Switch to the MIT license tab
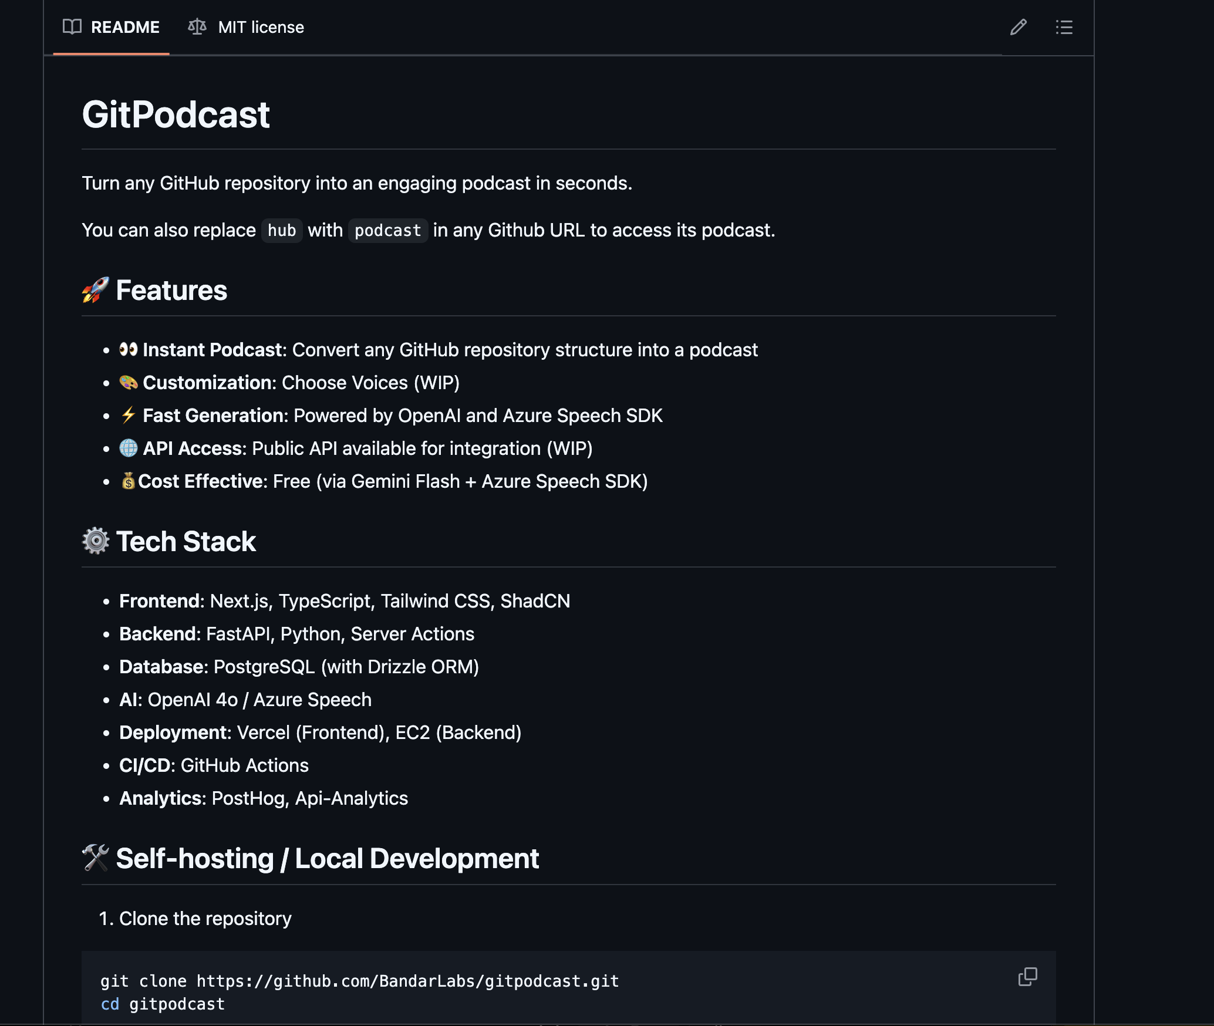Image resolution: width=1214 pixels, height=1026 pixels. pyautogui.click(x=246, y=27)
